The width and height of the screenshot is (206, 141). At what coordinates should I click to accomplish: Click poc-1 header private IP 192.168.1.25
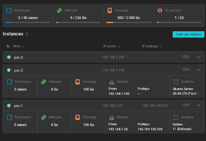coord(112,106)
